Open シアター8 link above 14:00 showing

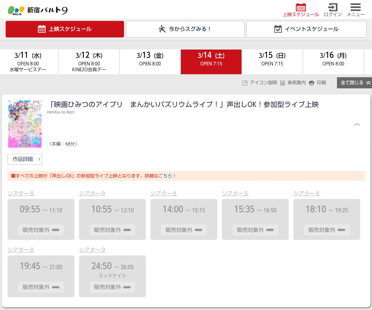click(x=164, y=193)
